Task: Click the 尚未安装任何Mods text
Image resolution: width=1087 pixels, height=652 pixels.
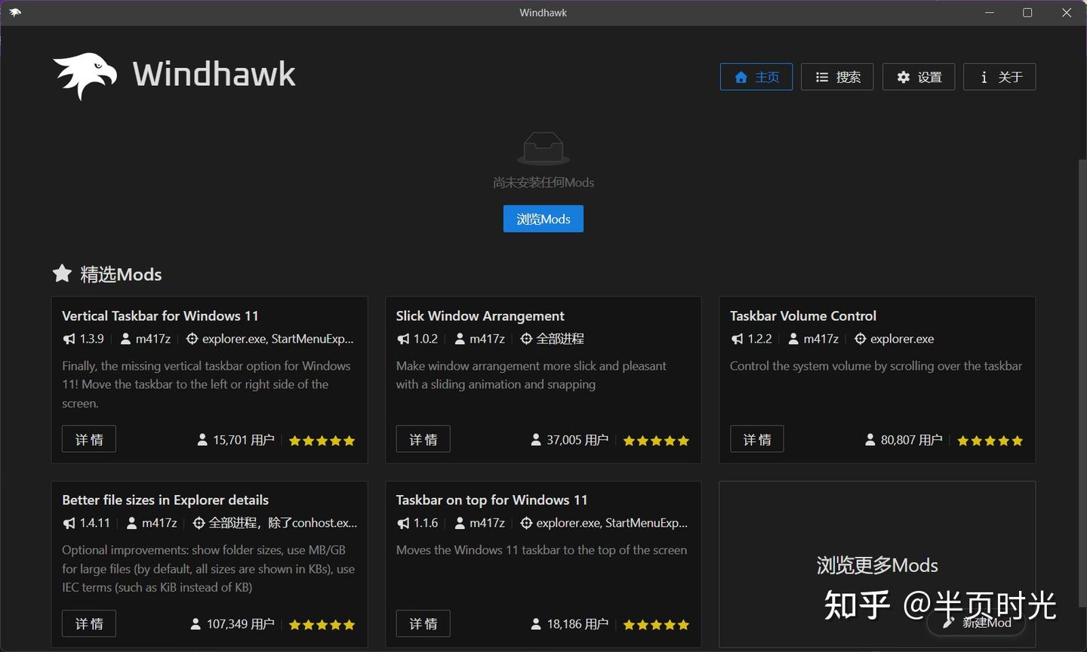Action: coord(543,183)
